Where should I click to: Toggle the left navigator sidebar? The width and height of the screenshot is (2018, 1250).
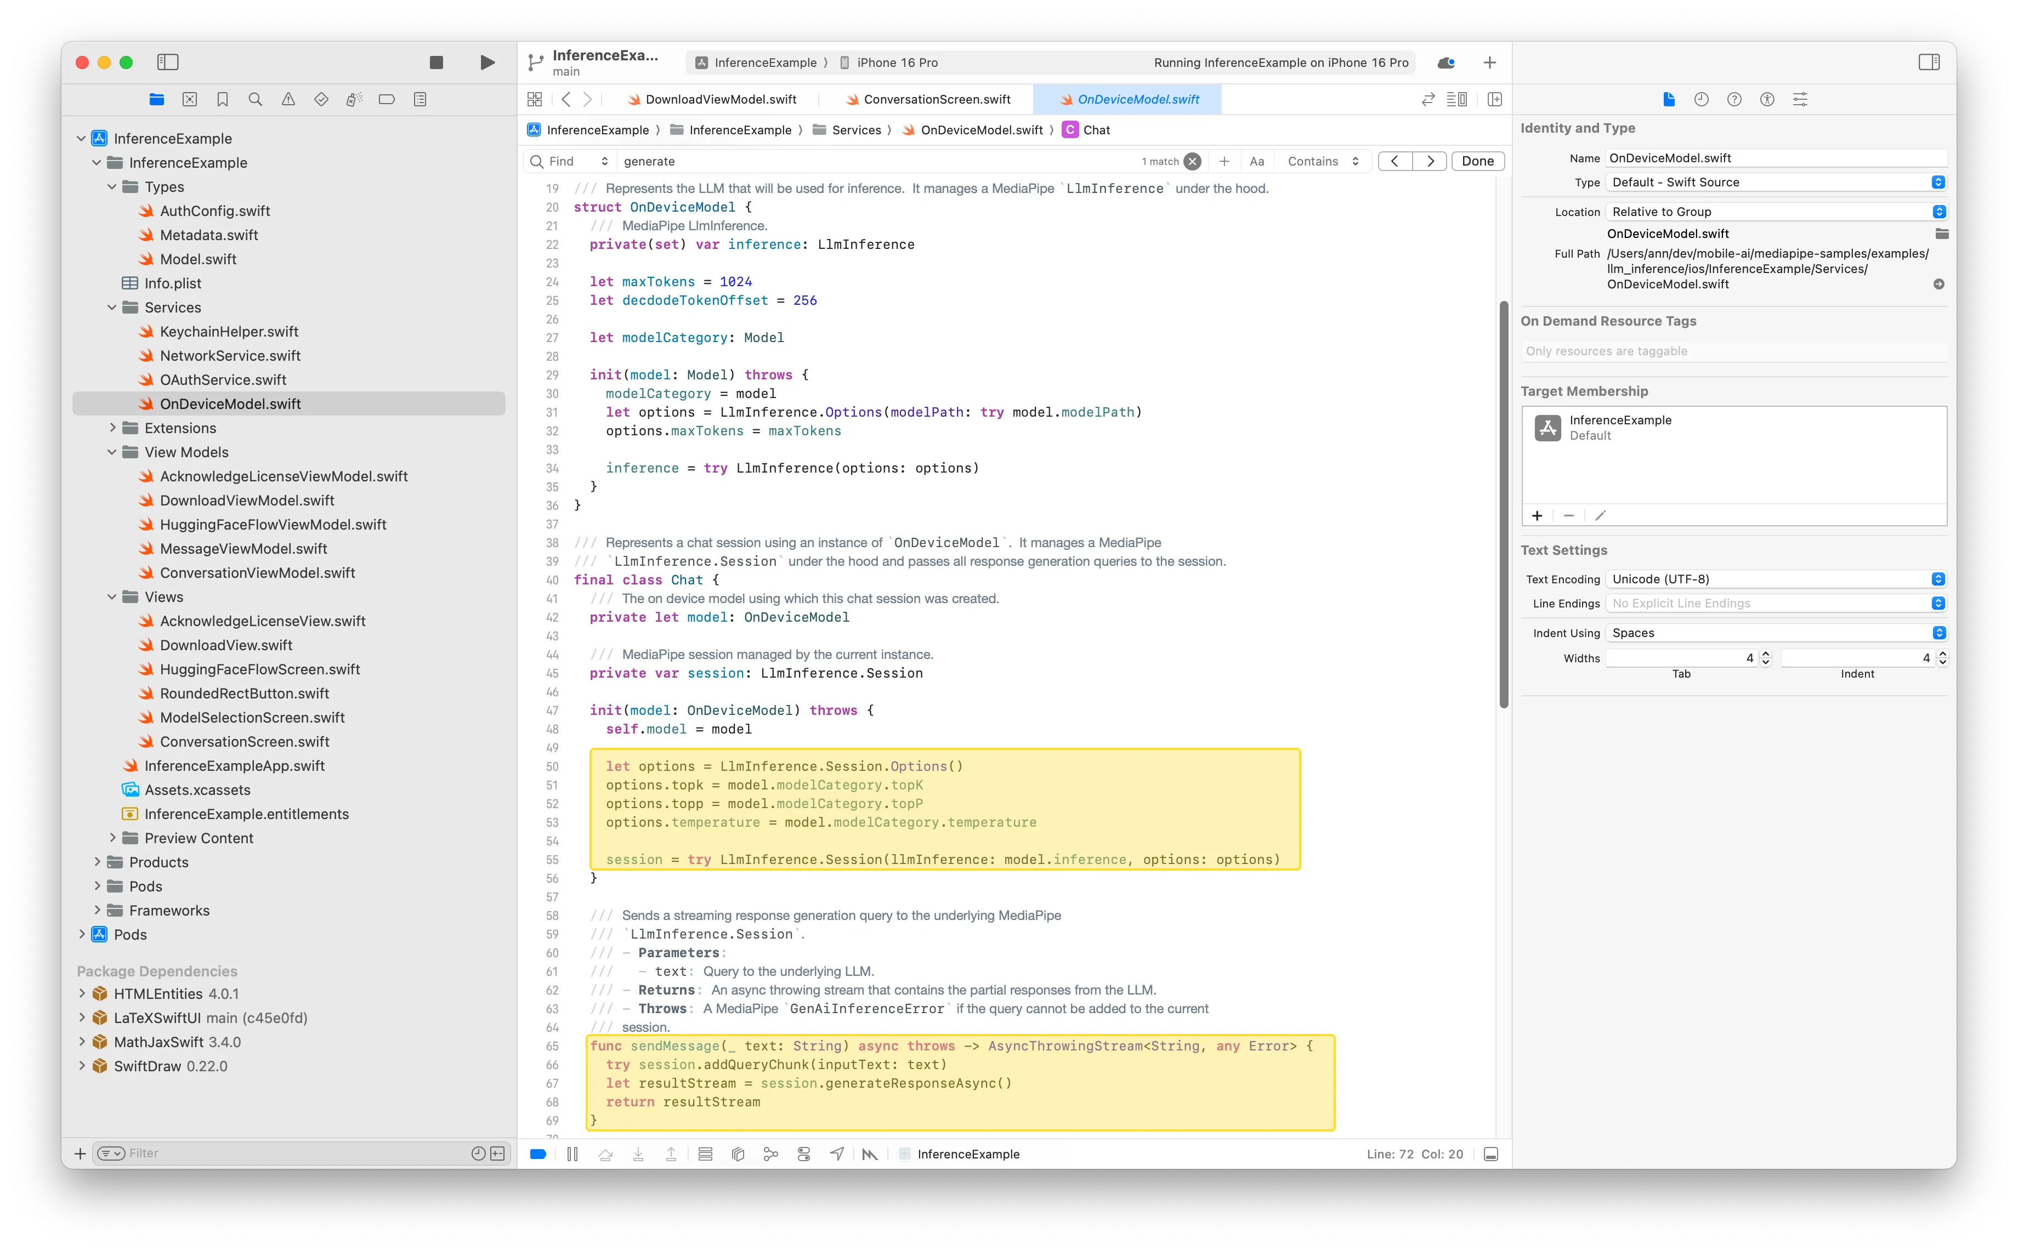point(168,63)
